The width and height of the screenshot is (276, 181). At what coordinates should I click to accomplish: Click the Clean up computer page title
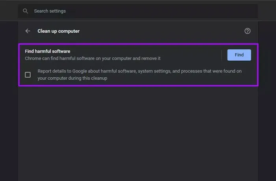(58, 31)
